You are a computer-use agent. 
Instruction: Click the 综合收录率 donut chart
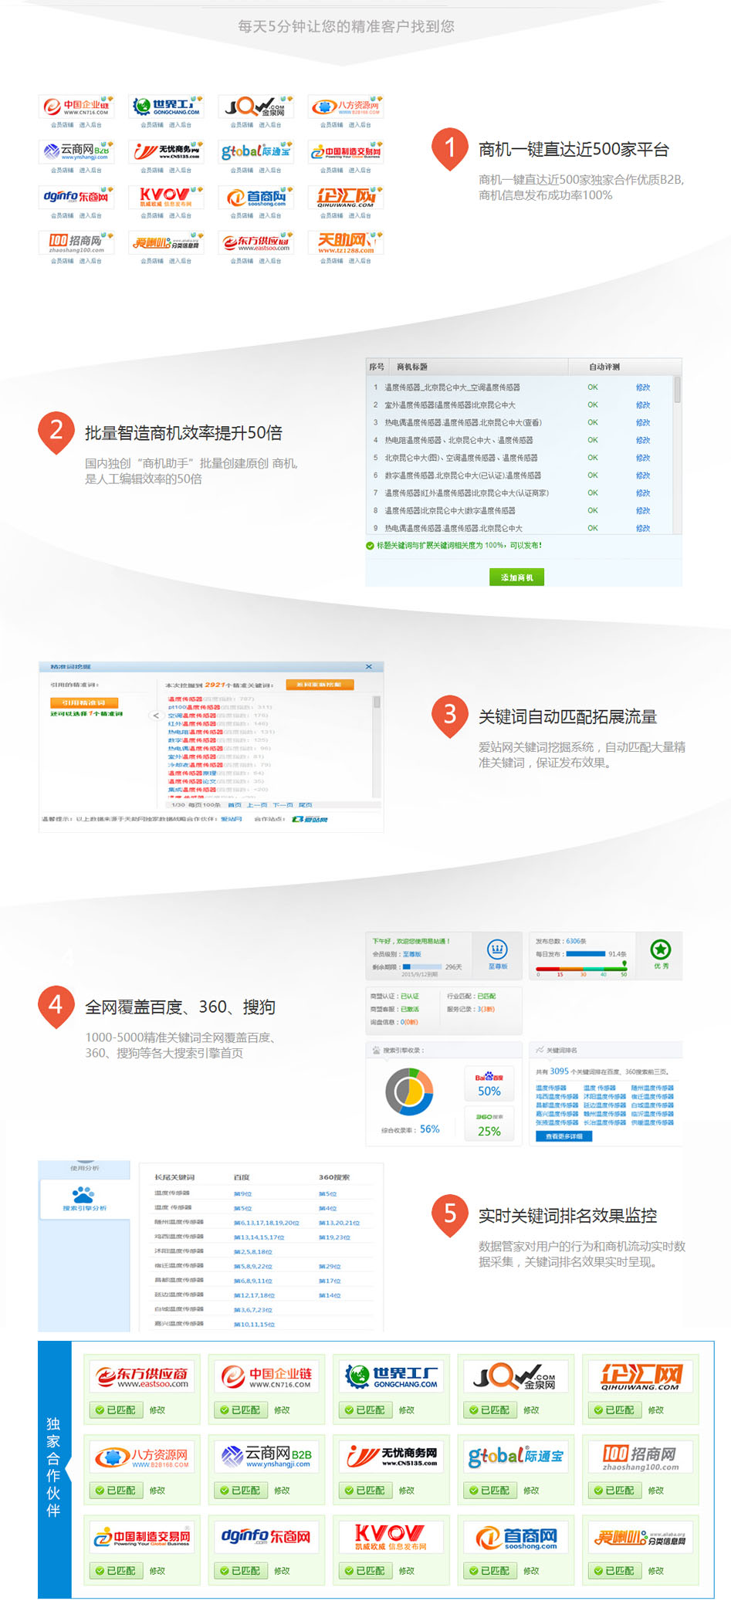(x=409, y=1091)
